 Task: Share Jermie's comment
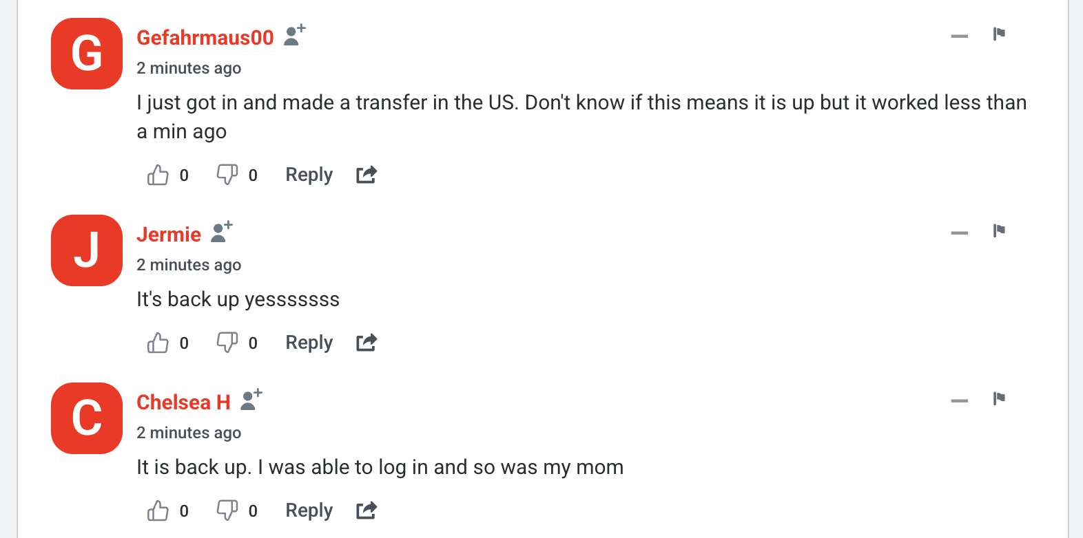pos(367,343)
